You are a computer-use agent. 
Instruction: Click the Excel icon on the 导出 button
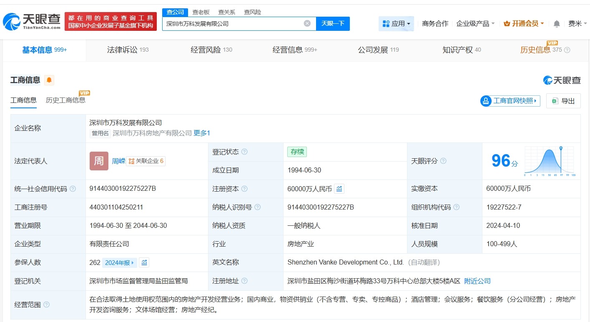point(555,101)
